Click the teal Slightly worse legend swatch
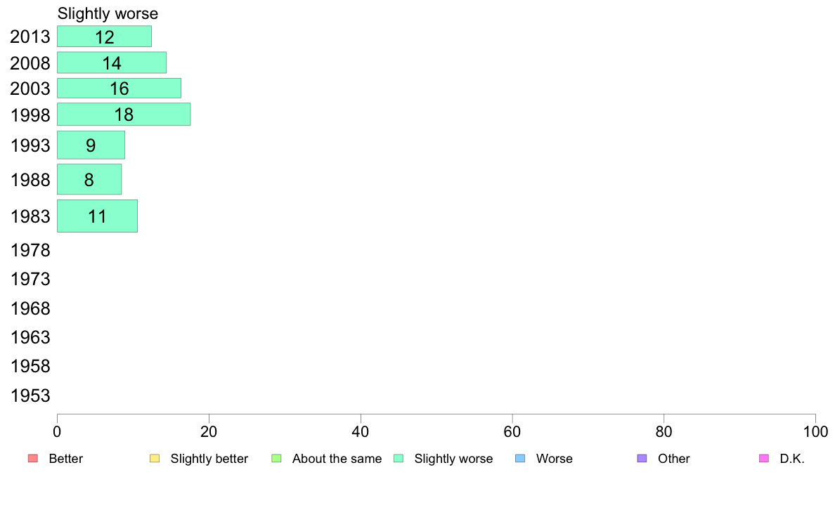 point(399,459)
